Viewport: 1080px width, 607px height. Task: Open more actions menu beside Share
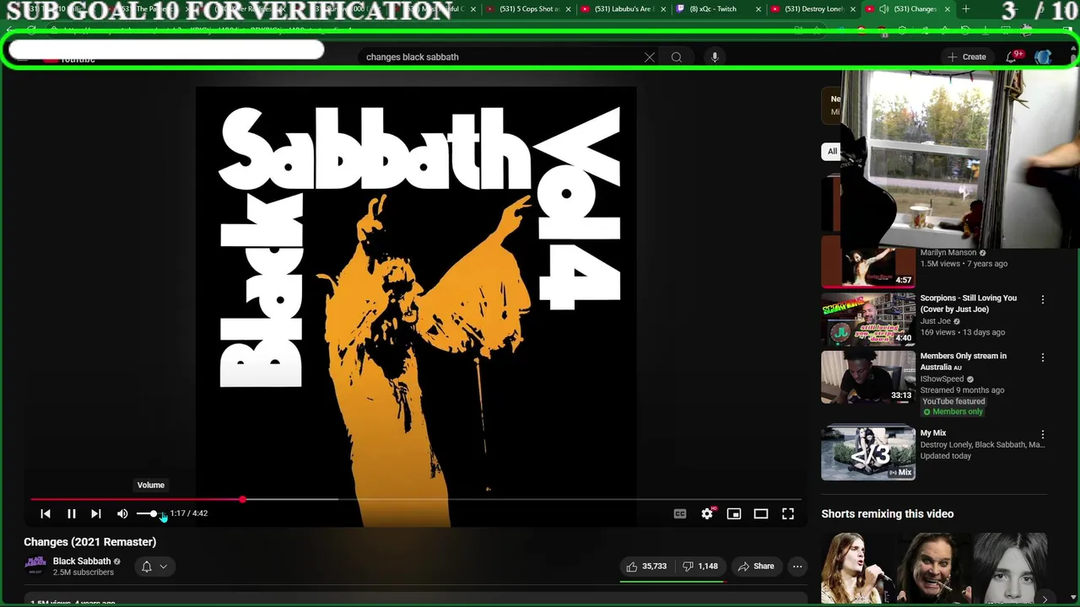point(797,567)
